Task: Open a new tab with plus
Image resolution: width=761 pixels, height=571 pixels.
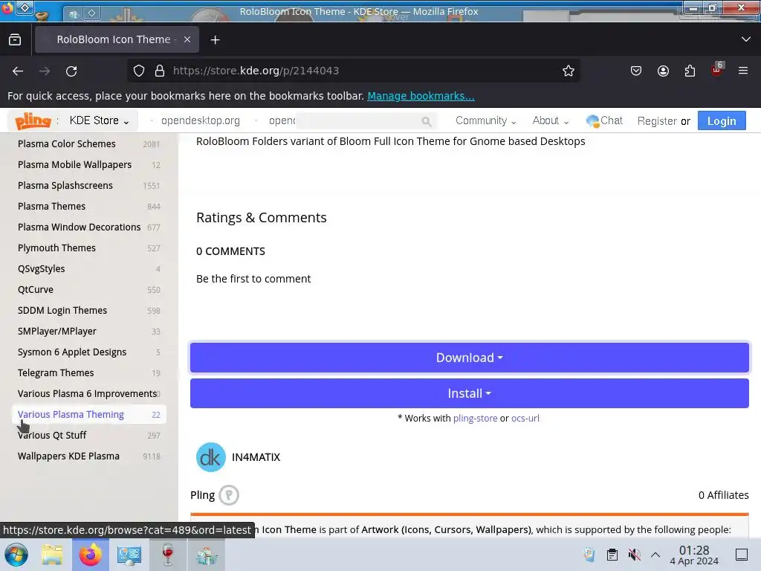Action: [x=215, y=40]
